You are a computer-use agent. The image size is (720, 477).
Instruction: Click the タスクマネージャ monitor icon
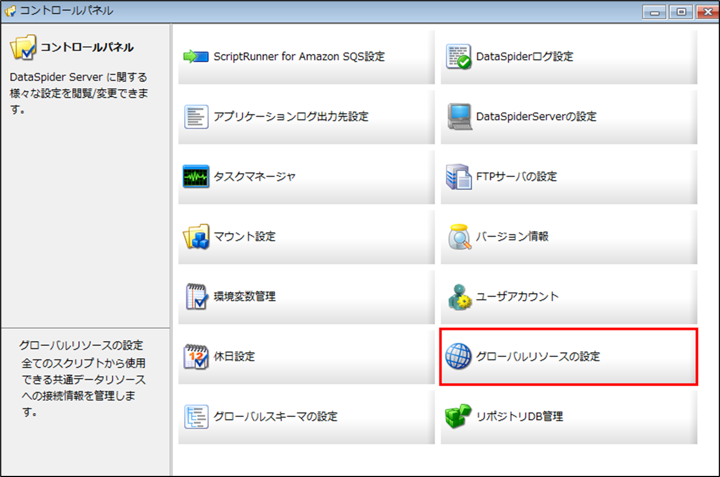pyautogui.click(x=196, y=177)
